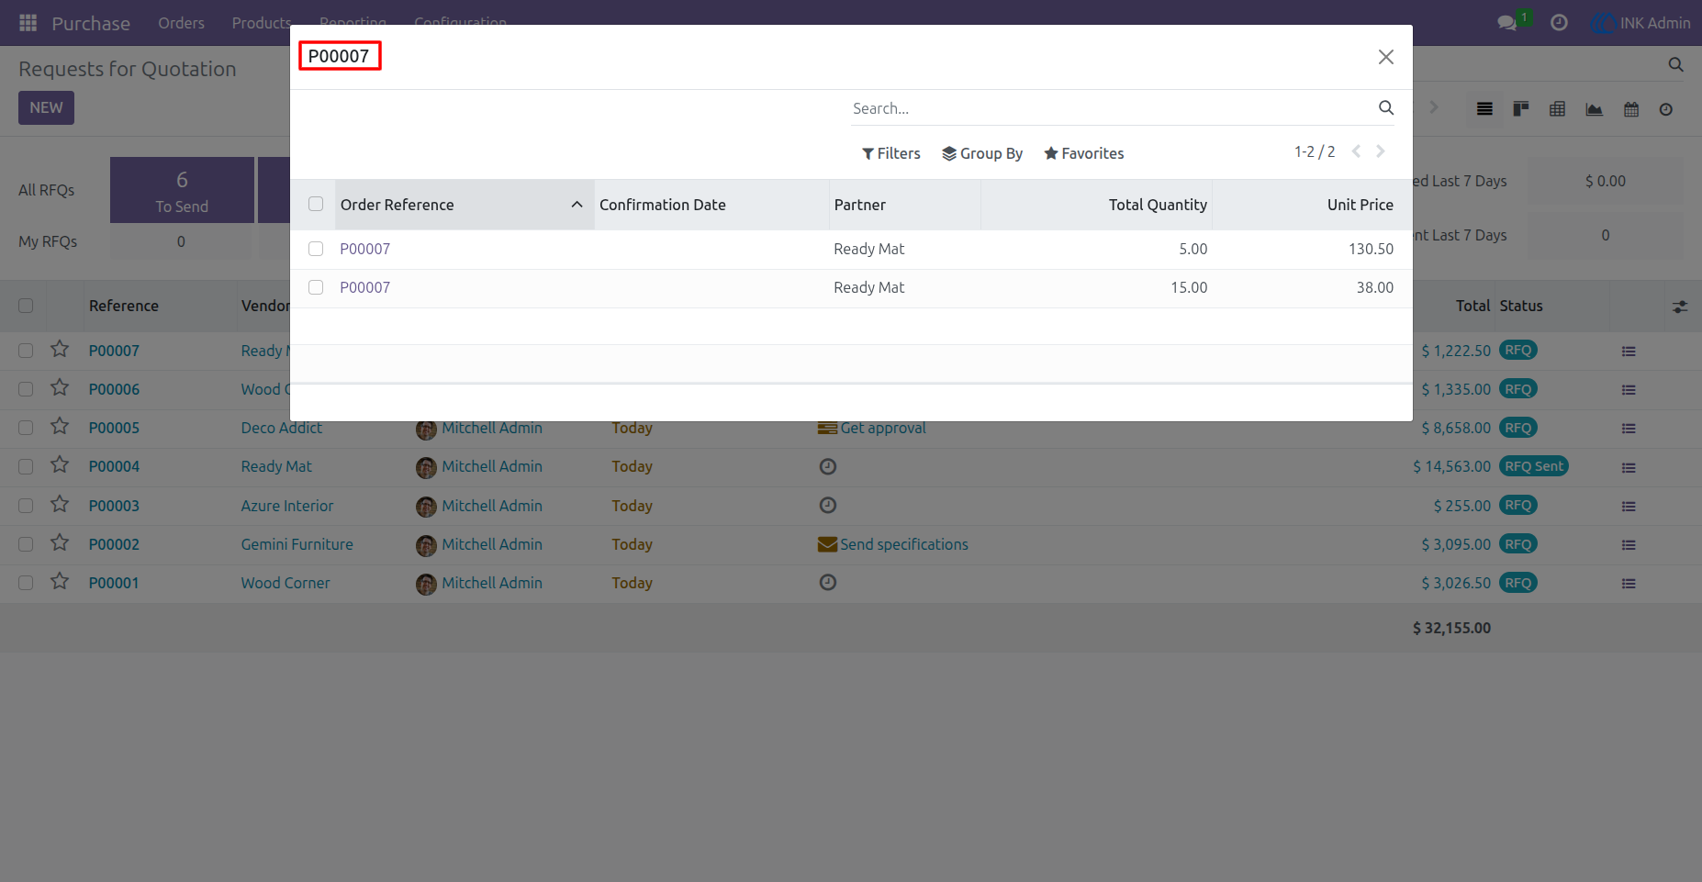1702x882 pixels.
Task: Click activity clock icon for P00001
Action: [828, 582]
